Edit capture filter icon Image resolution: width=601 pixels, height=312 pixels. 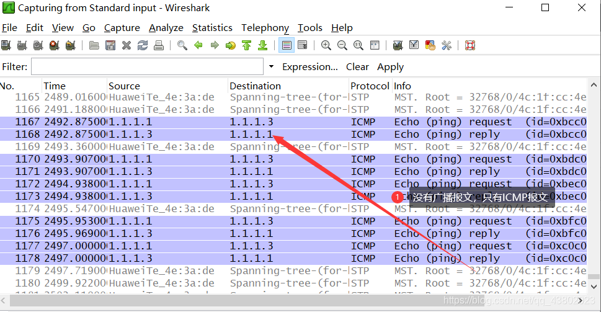coord(398,45)
